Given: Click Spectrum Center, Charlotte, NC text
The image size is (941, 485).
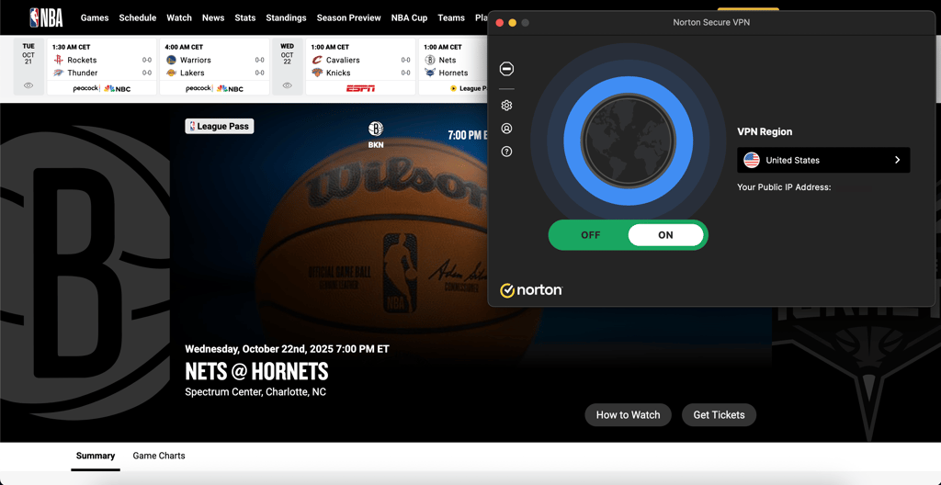Looking at the screenshot, I should pyautogui.click(x=255, y=392).
